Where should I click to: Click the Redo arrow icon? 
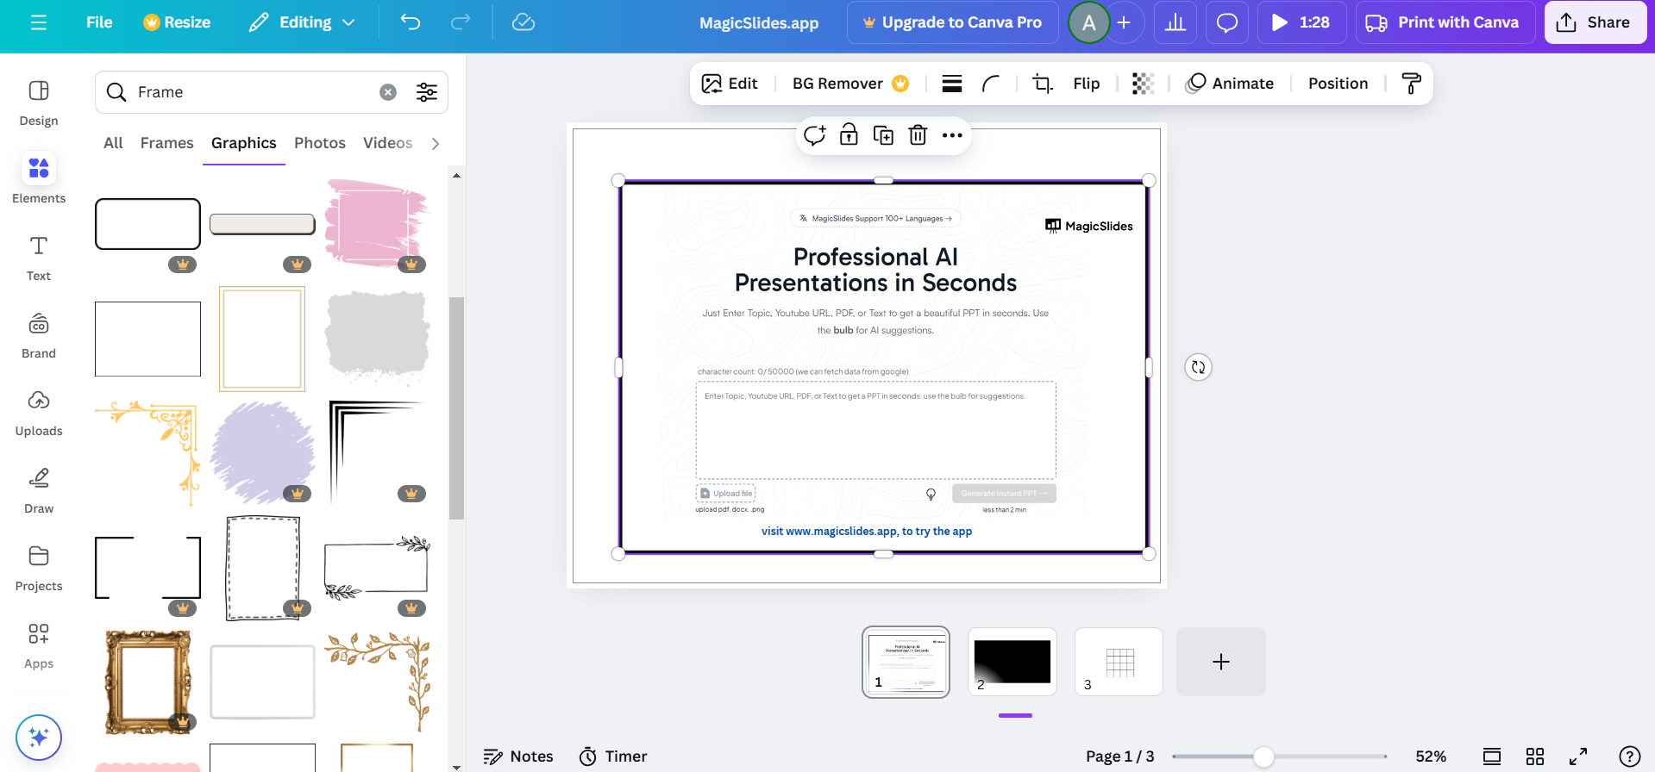461,22
